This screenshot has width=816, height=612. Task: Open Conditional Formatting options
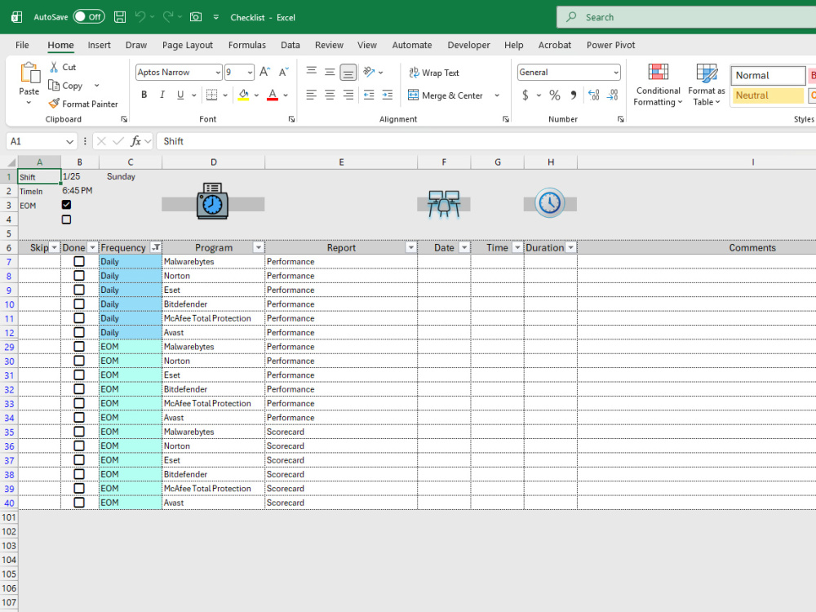click(658, 84)
